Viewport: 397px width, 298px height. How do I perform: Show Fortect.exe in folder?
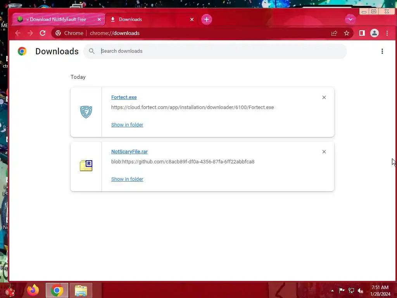click(127, 125)
